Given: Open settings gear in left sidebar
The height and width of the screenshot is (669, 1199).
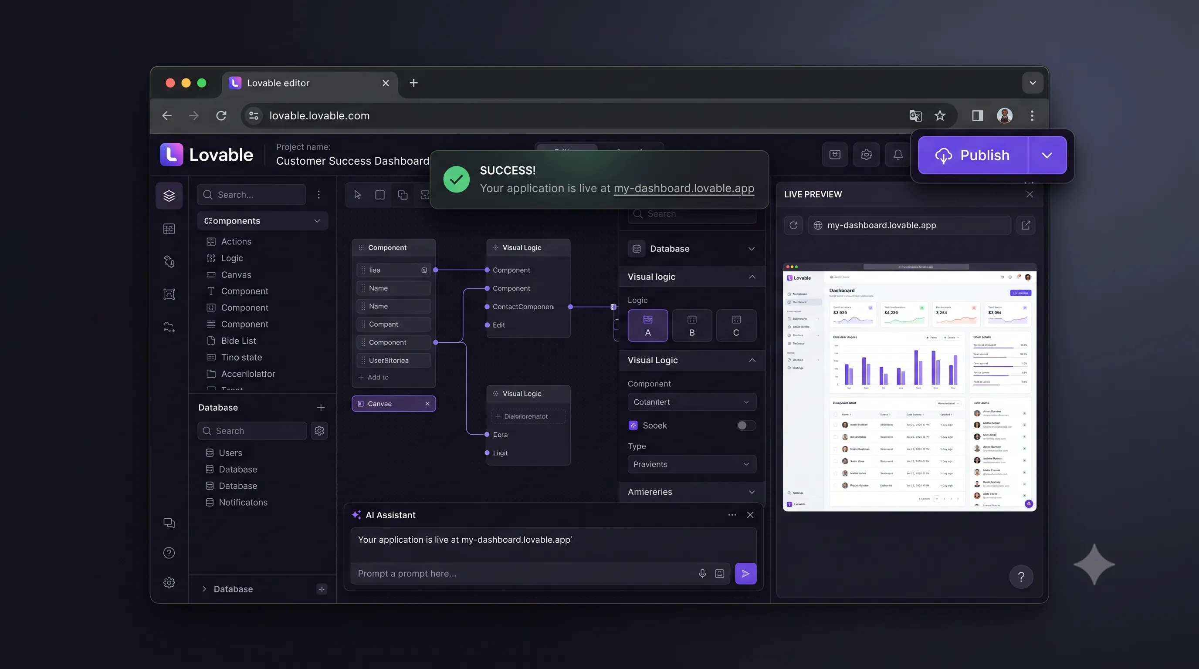Looking at the screenshot, I should coord(169,582).
